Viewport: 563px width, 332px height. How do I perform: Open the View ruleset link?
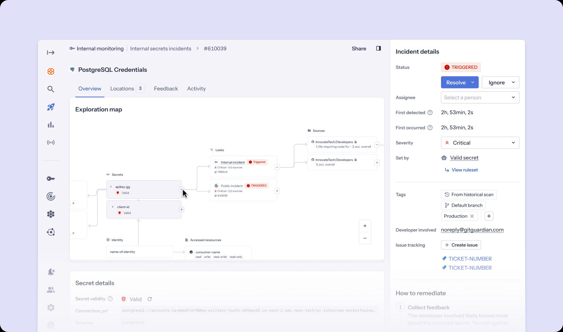click(465, 170)
